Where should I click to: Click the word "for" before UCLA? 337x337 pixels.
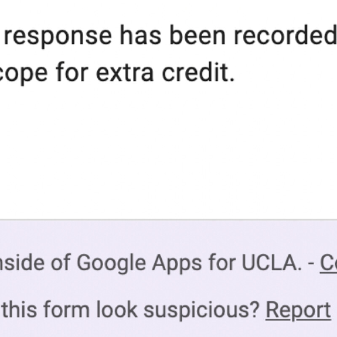coord(223,263)
